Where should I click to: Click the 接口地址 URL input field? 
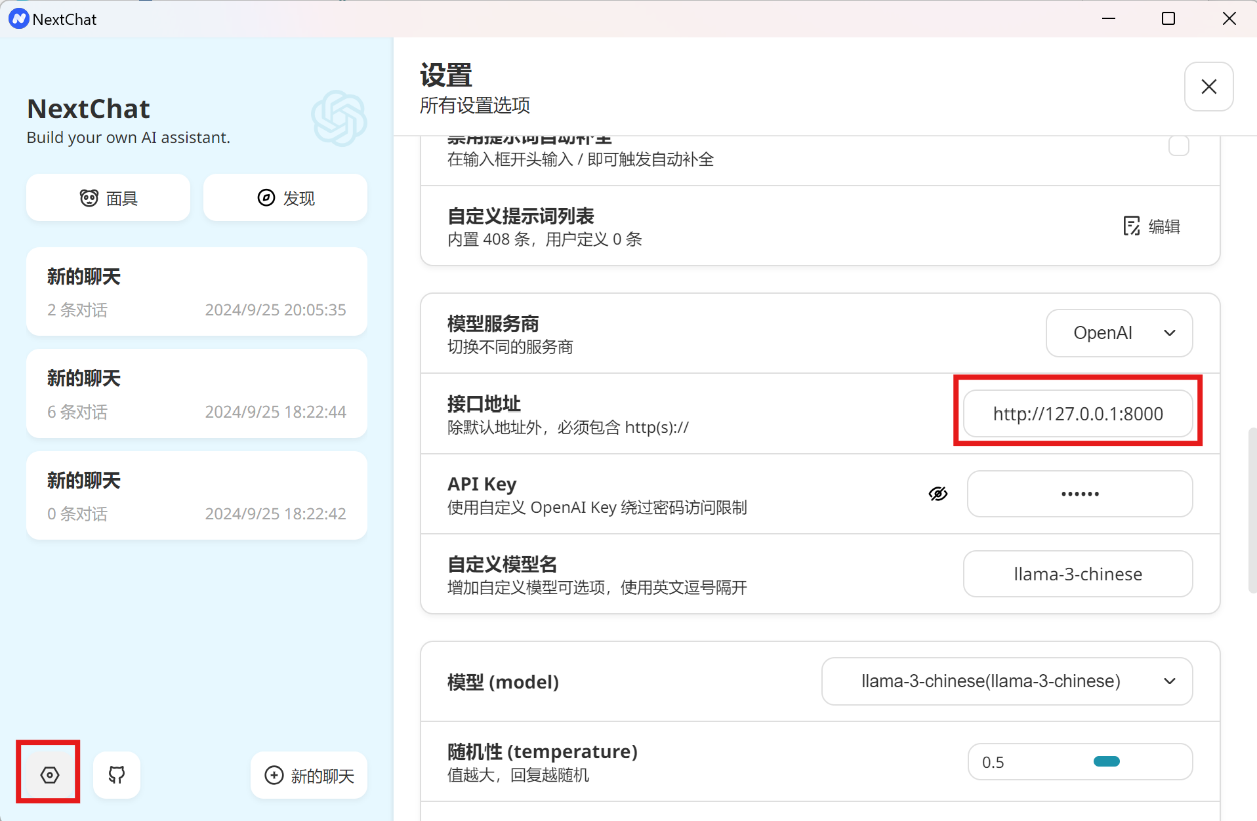(x=1078, y=414)
